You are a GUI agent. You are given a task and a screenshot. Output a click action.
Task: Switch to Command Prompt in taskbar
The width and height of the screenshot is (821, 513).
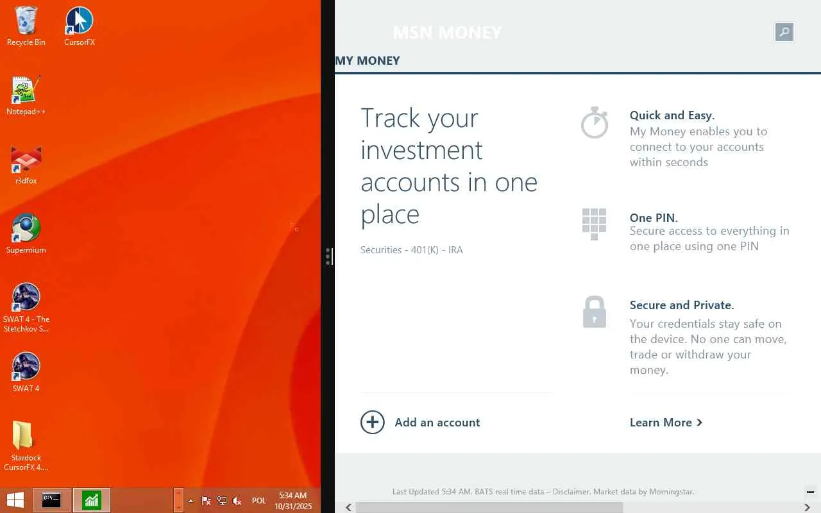coord(52,500)
